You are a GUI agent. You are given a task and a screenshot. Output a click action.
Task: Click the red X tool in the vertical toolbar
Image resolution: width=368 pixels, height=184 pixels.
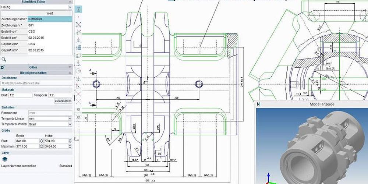78,94
